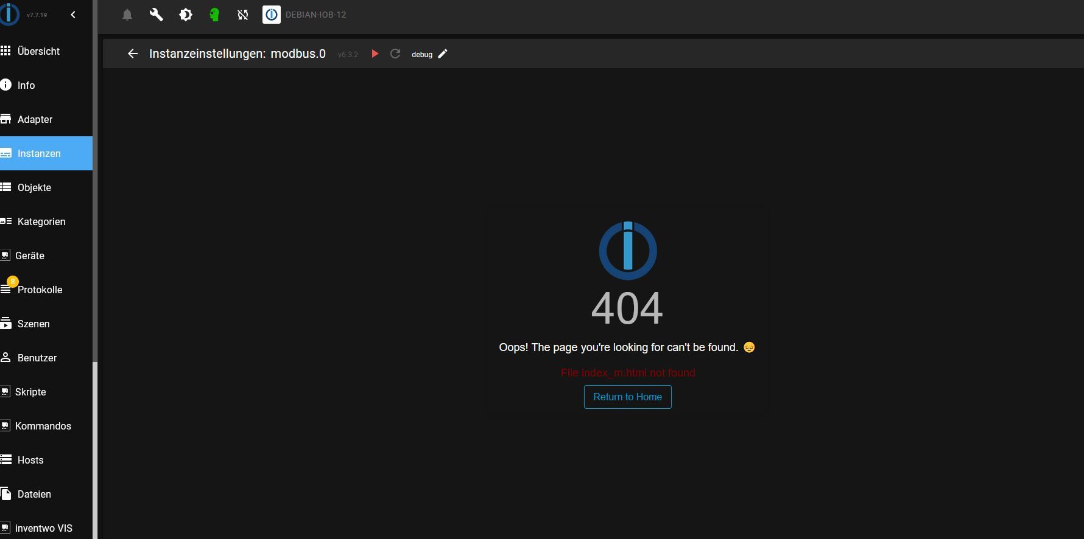Image resolution: width=1084 pixels, height=539 pixels.
Task: Click the v6.3.2 adapter version text
Action: (x=348, y=55)
